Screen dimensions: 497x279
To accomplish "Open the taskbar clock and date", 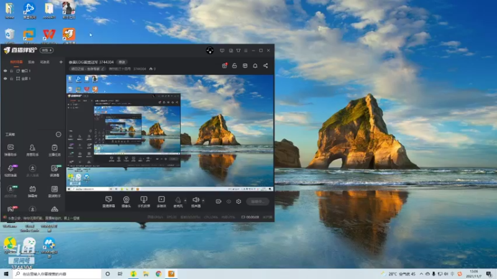I will pos(474,273).
